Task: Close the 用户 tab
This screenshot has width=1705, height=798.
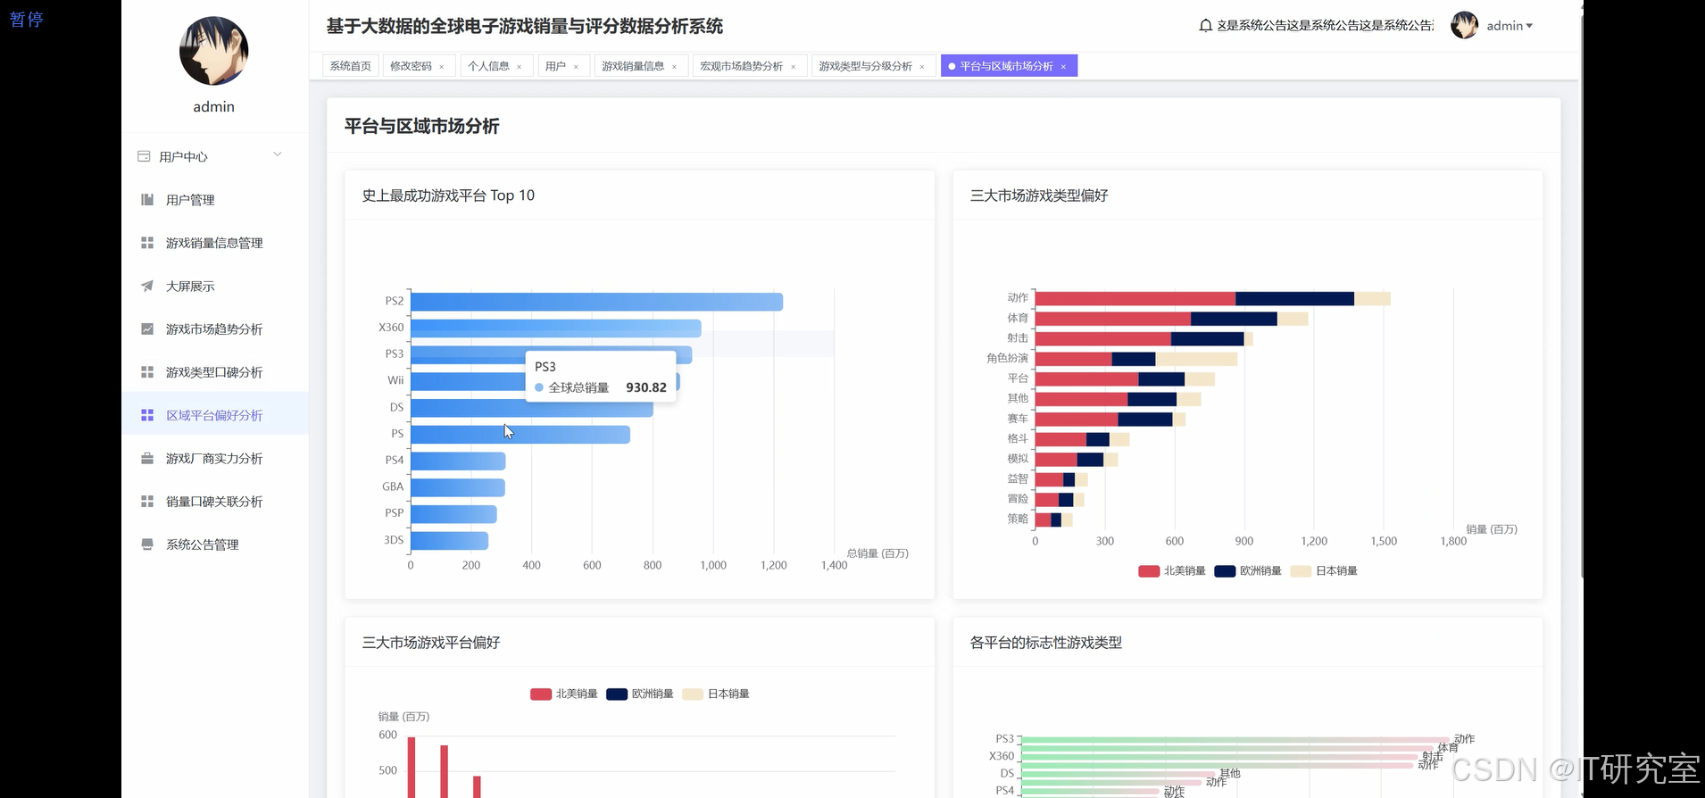Action: click(x=576, y=67)
